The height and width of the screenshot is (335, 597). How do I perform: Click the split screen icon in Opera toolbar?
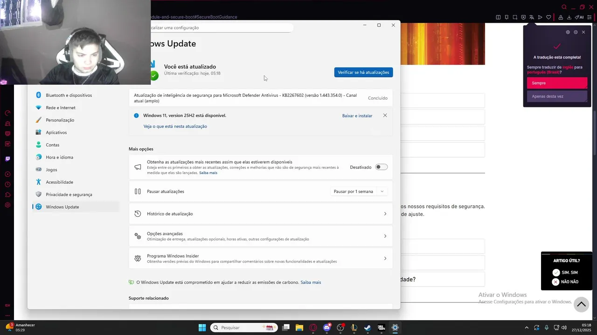point(498,17)
